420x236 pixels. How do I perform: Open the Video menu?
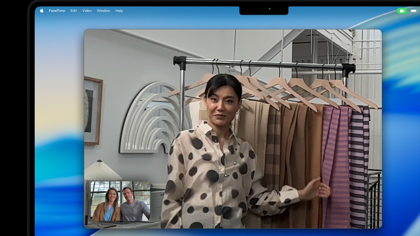pyautogui.click(x=87, y=11)
